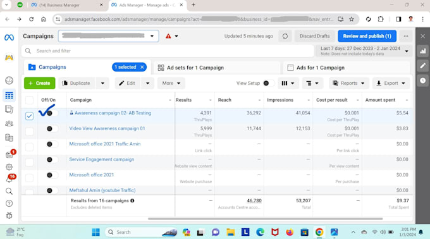Viewport: 430px width, 239px height.
Task: Open browser extensions puzzle icon
Action: click(x=381, y=19)
